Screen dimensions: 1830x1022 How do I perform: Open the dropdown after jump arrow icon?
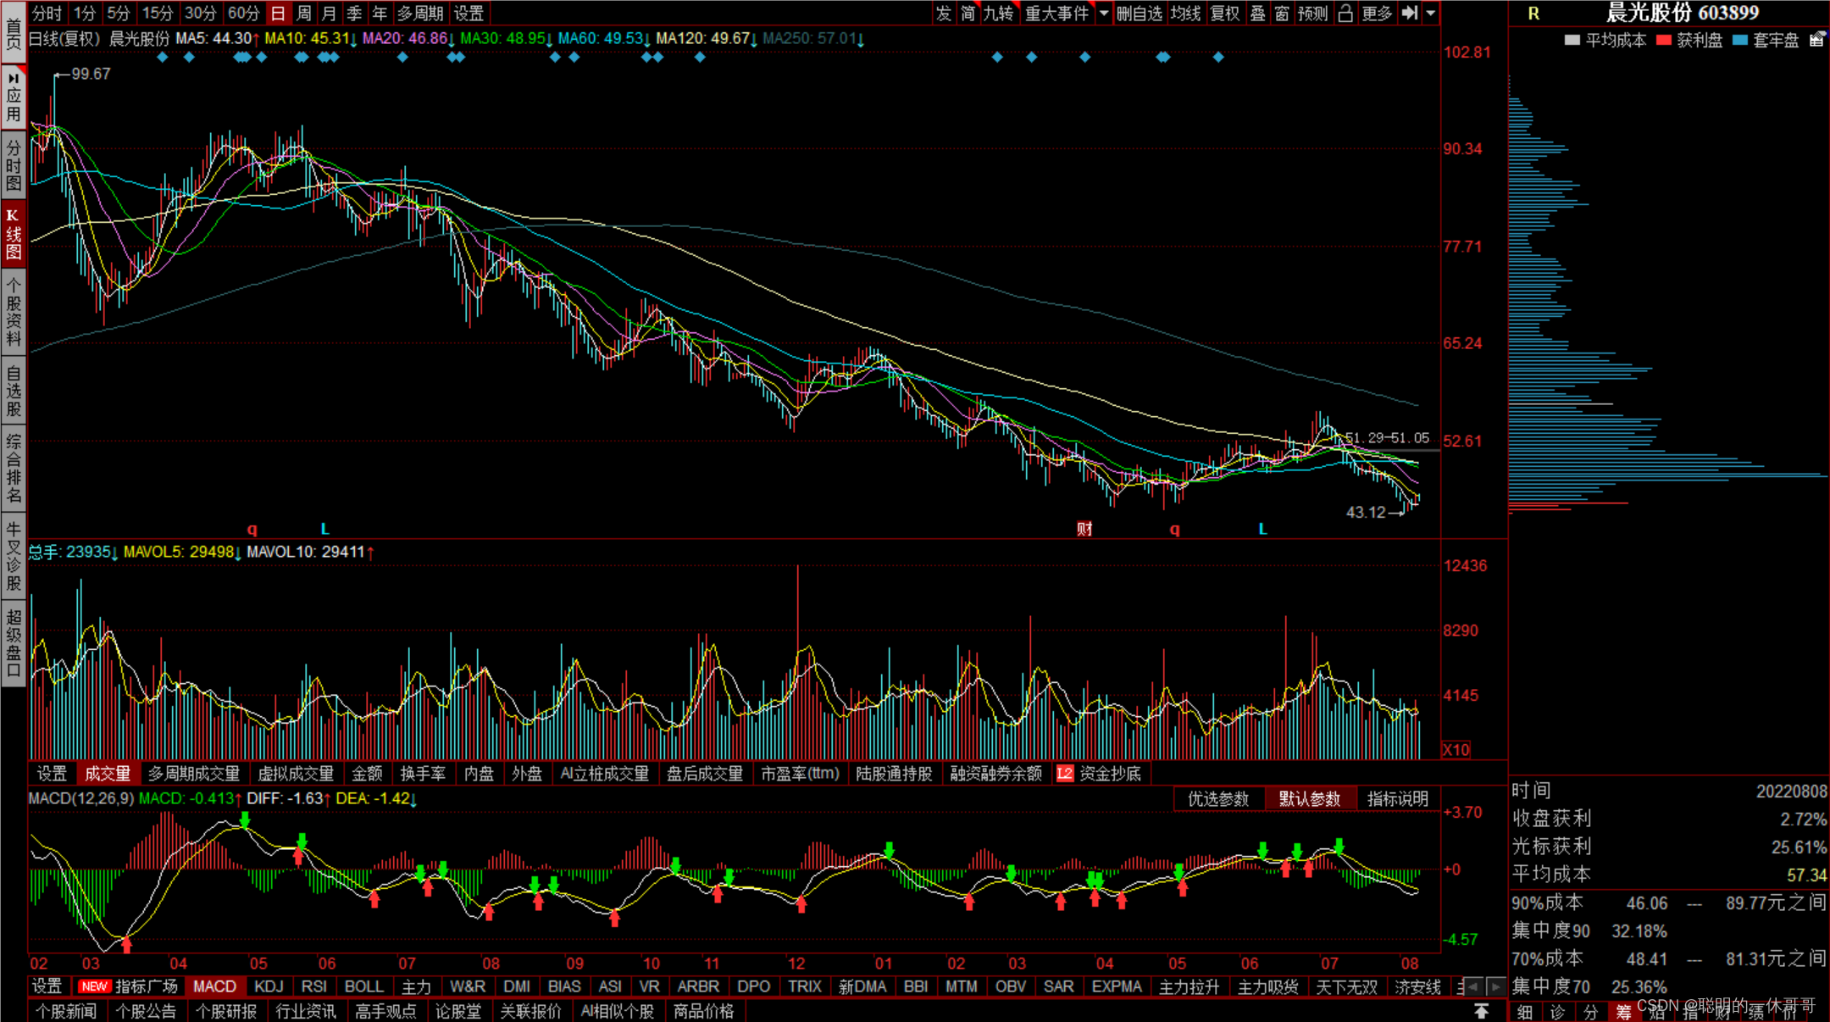(1431, 13)
